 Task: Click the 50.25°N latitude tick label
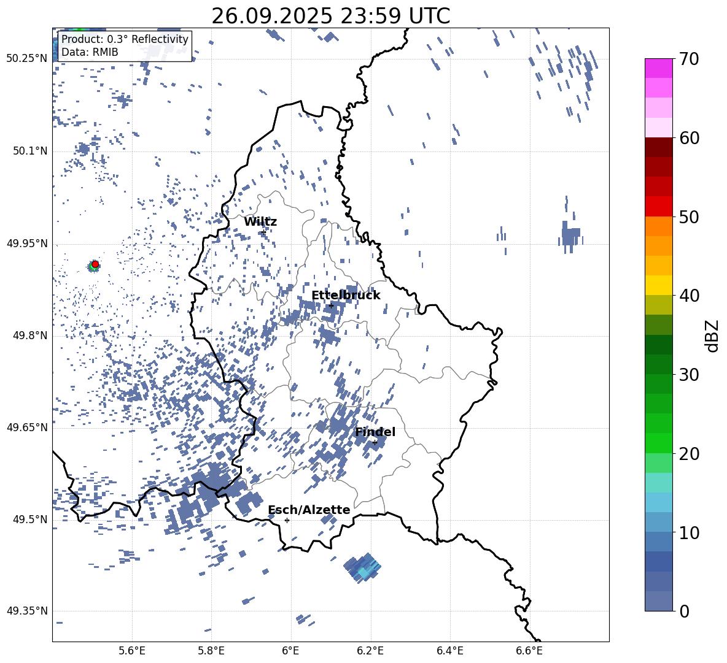click(27, 59)
